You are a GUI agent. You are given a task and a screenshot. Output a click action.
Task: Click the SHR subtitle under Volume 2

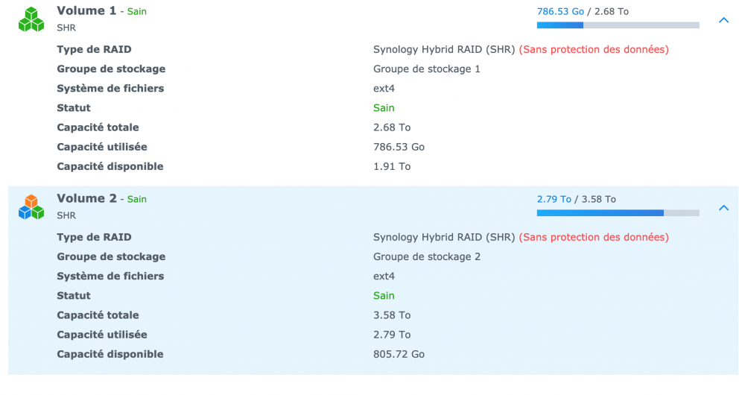click(66, 215)
